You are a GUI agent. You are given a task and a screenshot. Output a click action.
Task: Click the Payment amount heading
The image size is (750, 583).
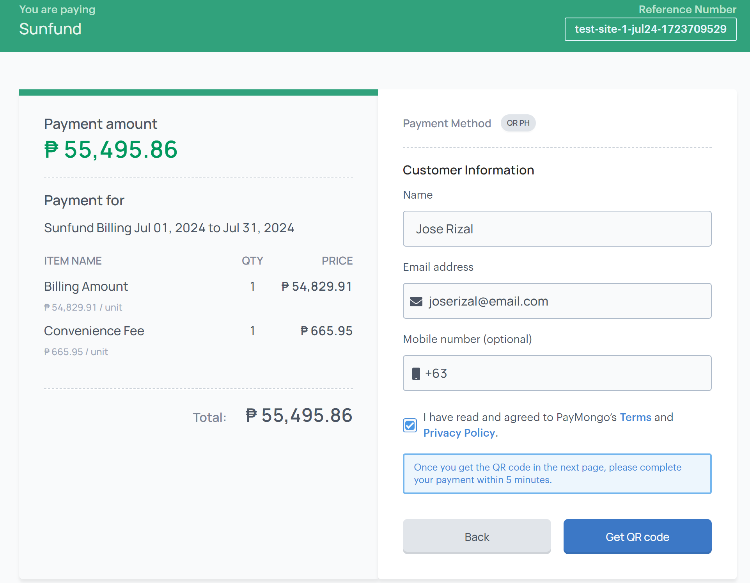click(101, 124)
